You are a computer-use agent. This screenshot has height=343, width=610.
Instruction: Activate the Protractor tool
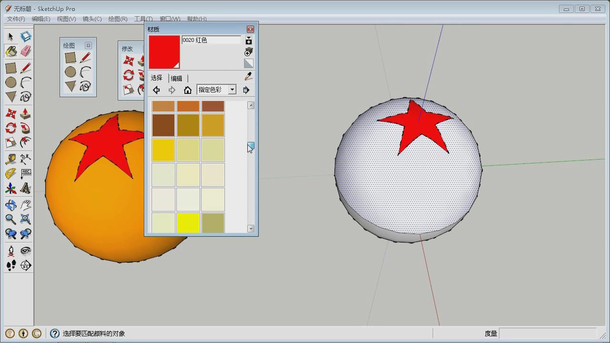(x=10, y=174)
